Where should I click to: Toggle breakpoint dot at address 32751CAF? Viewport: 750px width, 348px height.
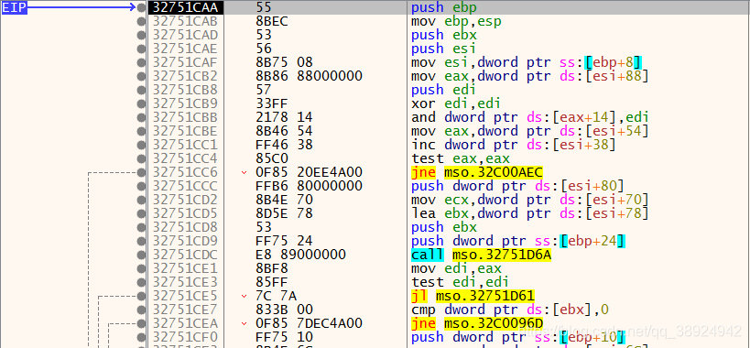141,62
